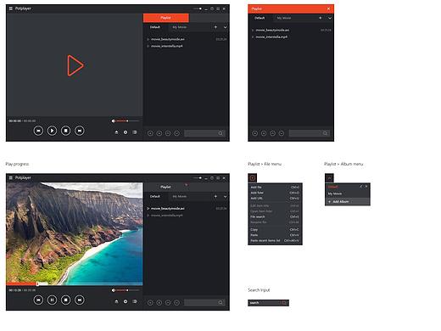Switch to the My Movie tab in upper playlist
The image size is (441, 331).
coord(180,27)
